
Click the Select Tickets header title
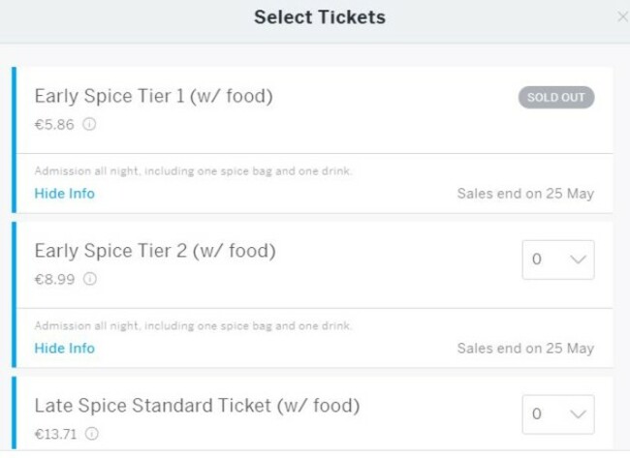pyautogui.click(x=320, y=17)
